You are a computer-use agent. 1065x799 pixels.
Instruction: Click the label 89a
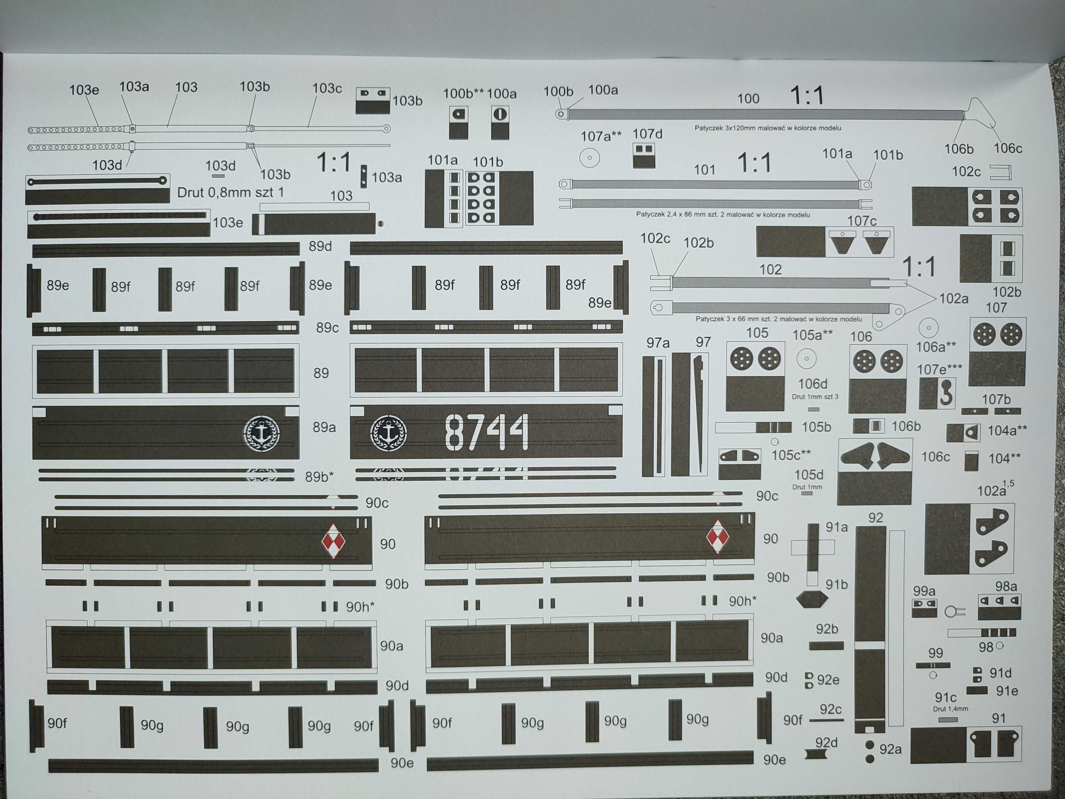(x=324, y=427)
